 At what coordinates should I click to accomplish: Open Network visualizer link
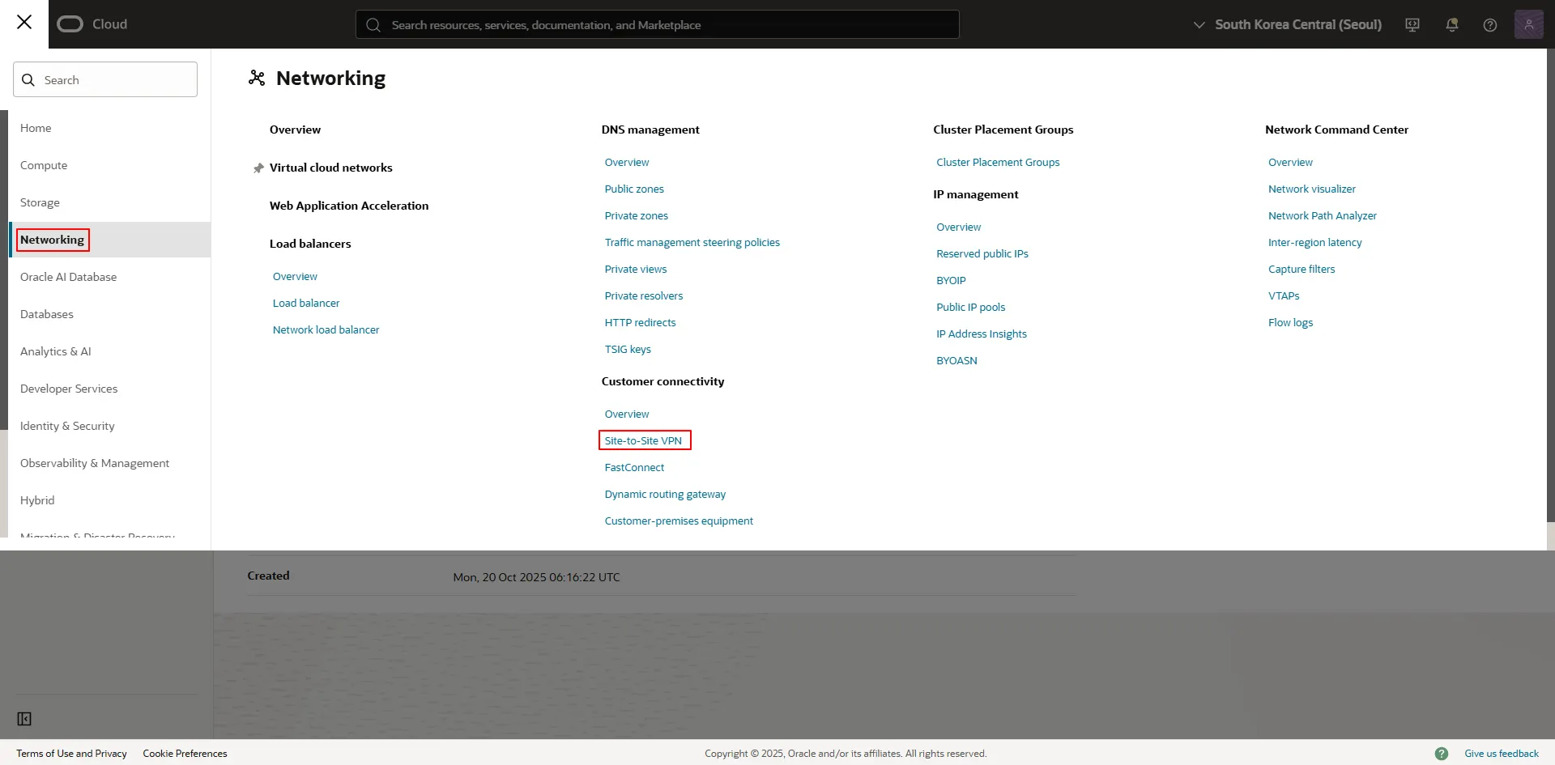pos(1312,189)
